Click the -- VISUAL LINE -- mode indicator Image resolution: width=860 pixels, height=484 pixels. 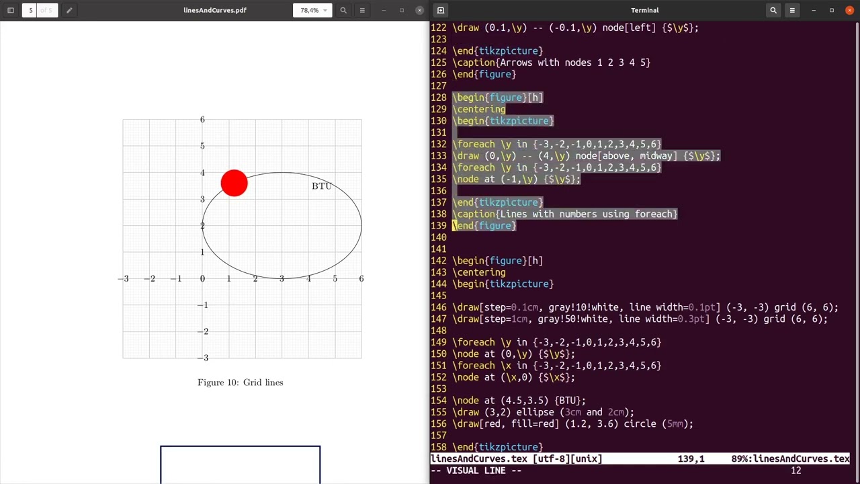pos(476,471)
